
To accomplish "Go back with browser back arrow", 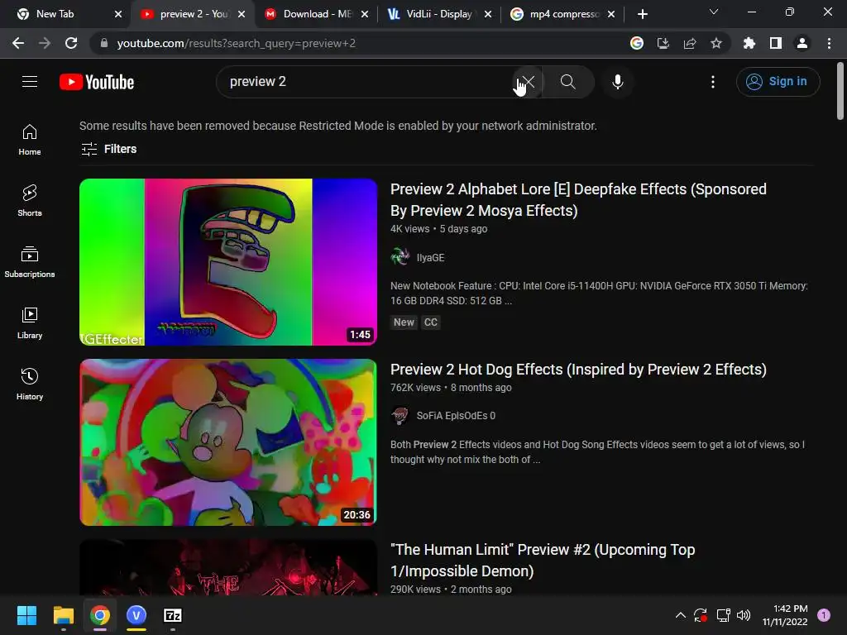I will pos(18,43).
